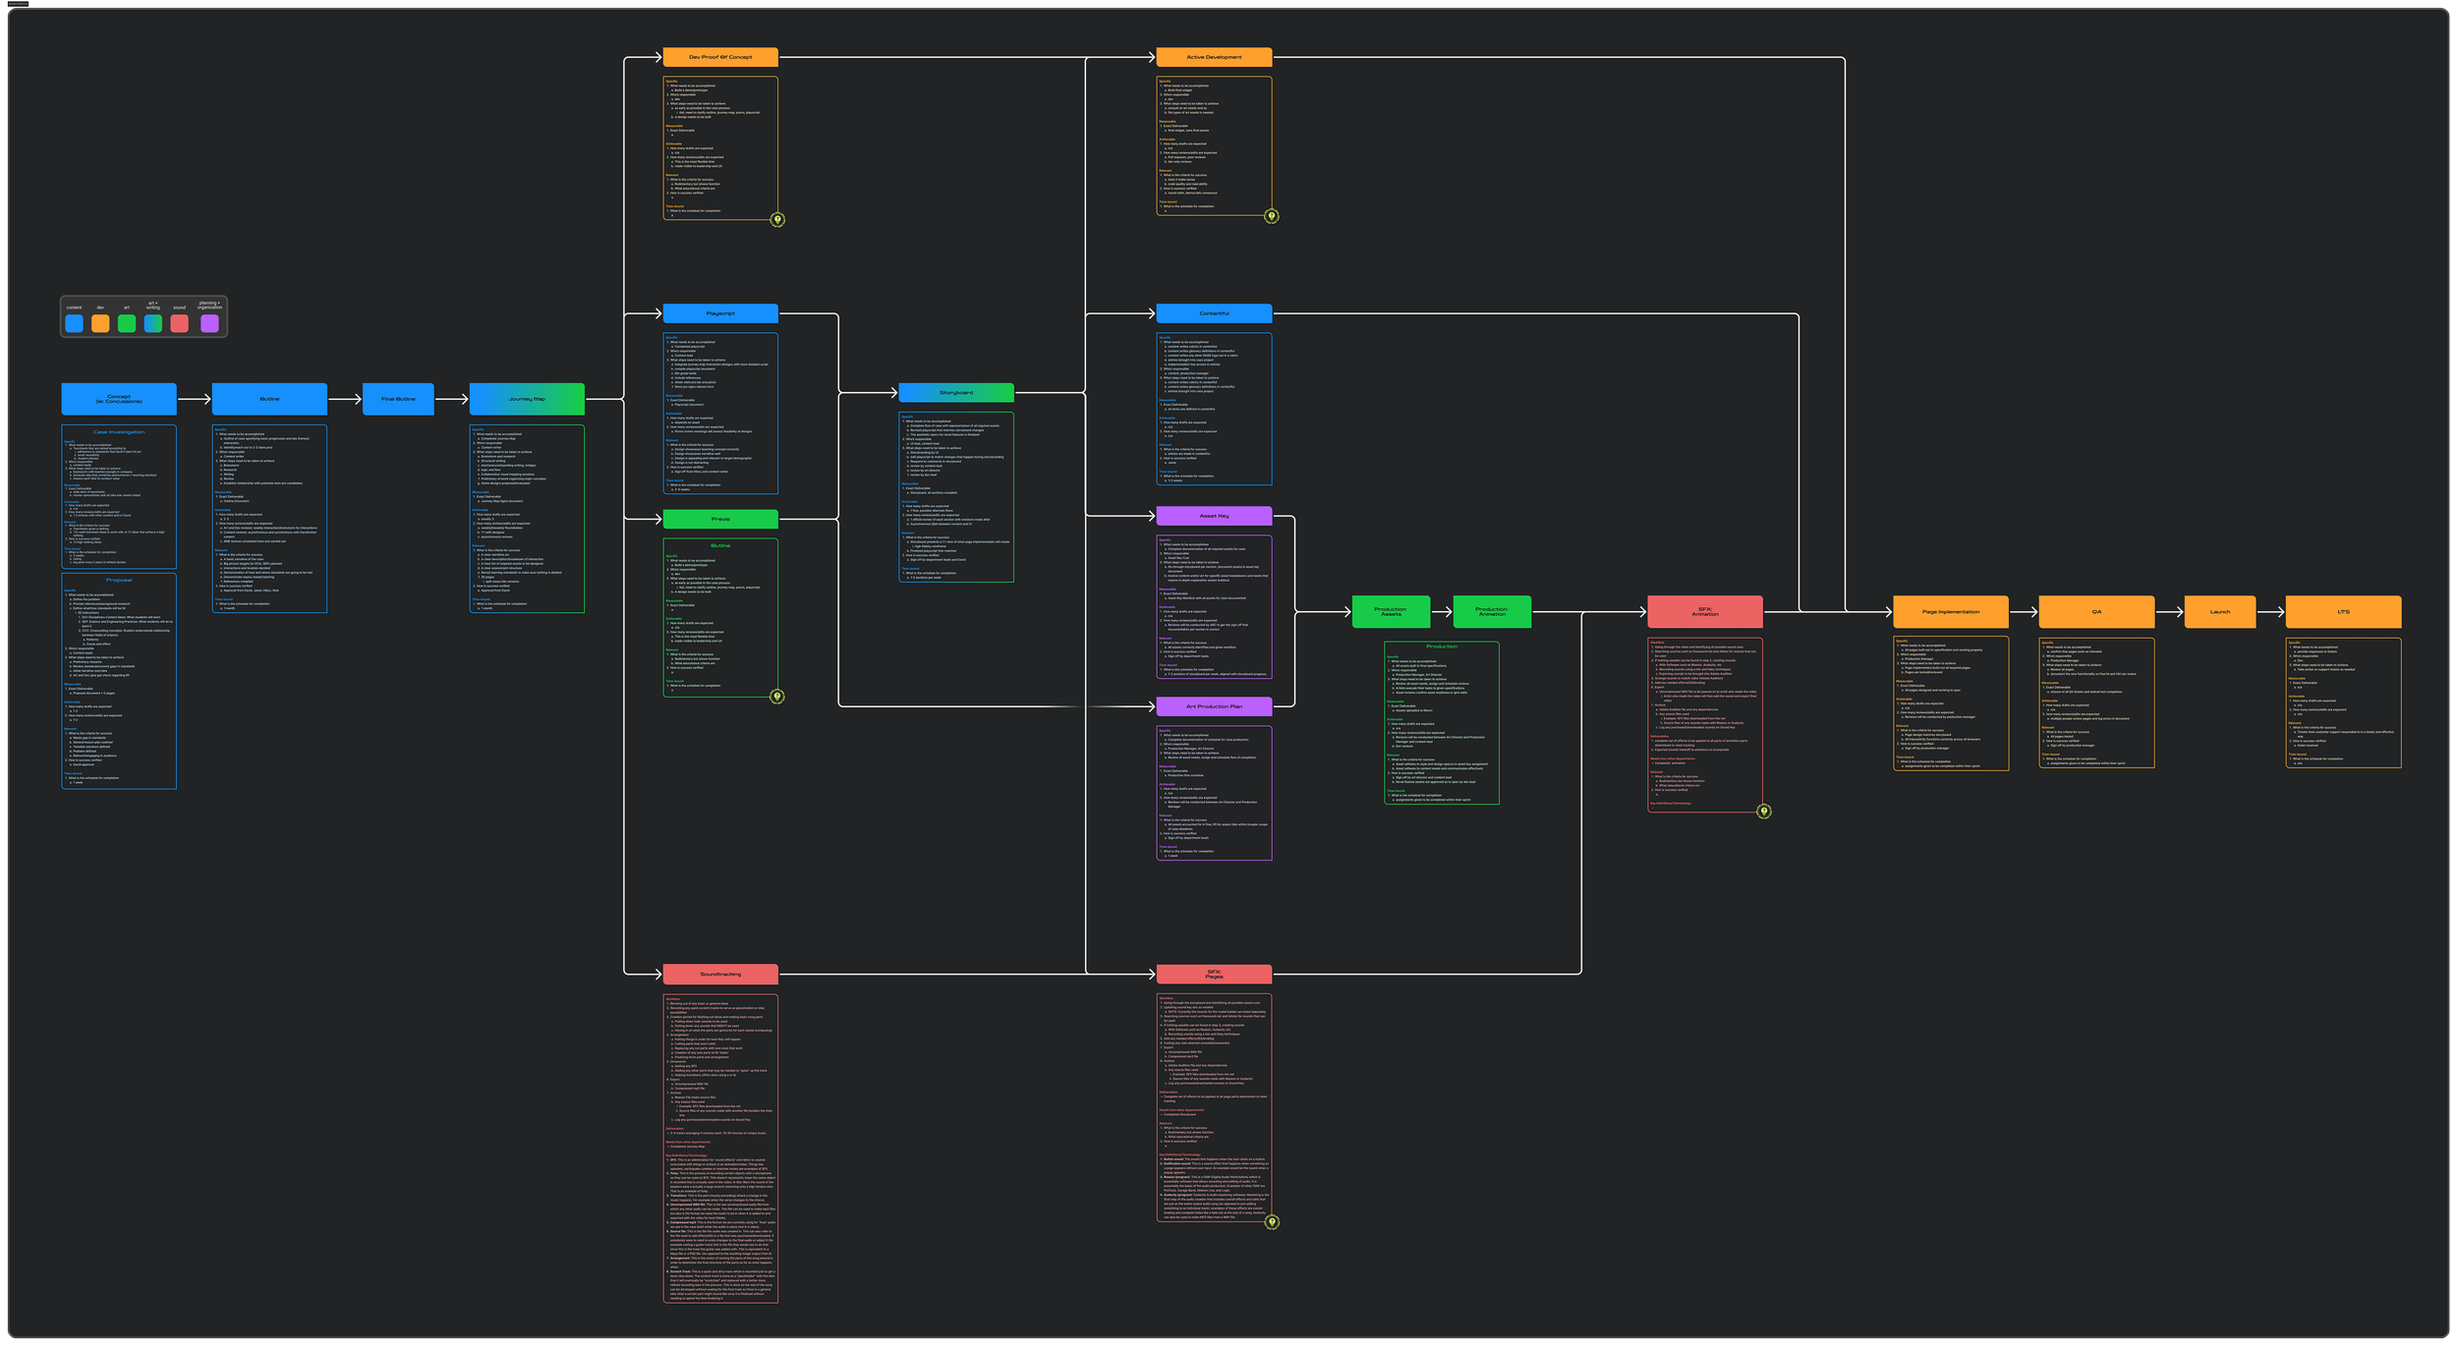Select the Soundtracking red node

720,974
